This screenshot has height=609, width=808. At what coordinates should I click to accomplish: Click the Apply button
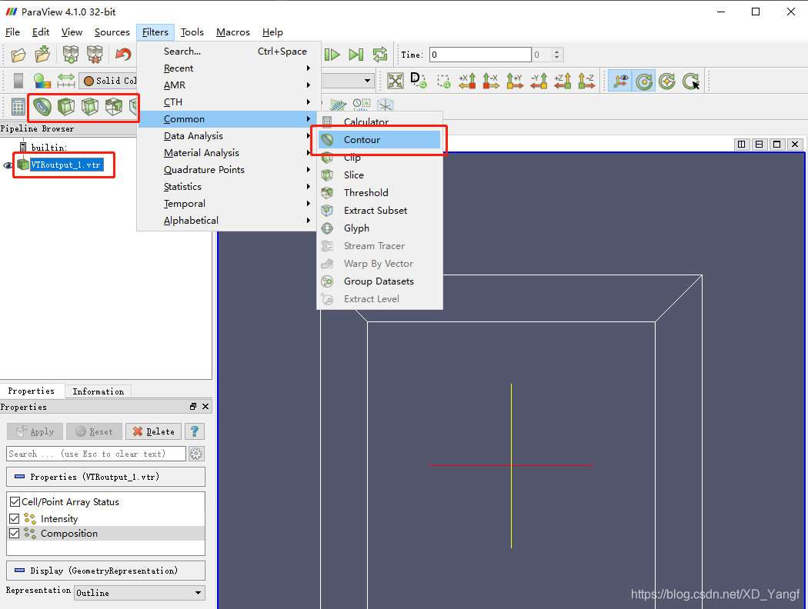[35, 431]
